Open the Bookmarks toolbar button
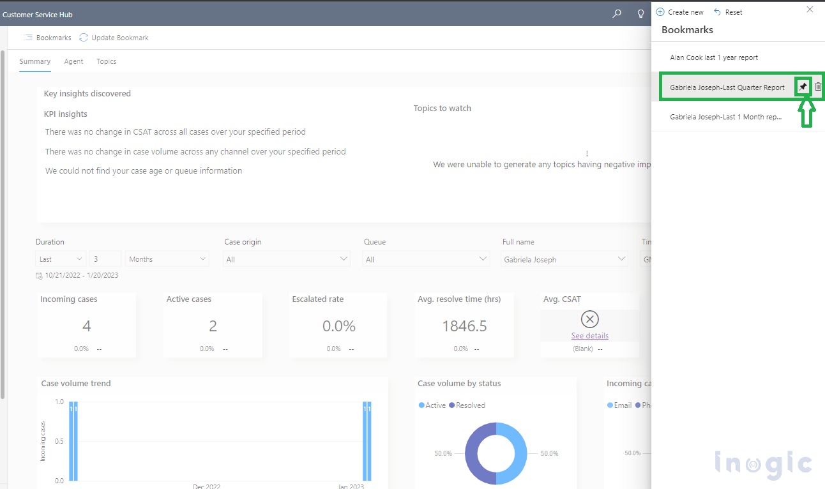Viewport: 825px width, 489px height. (x=48, y=38)
